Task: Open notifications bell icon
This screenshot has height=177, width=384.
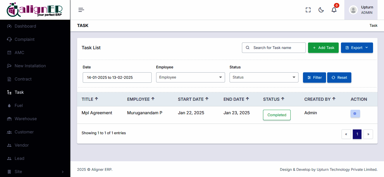Action: (x=334, y=10)
